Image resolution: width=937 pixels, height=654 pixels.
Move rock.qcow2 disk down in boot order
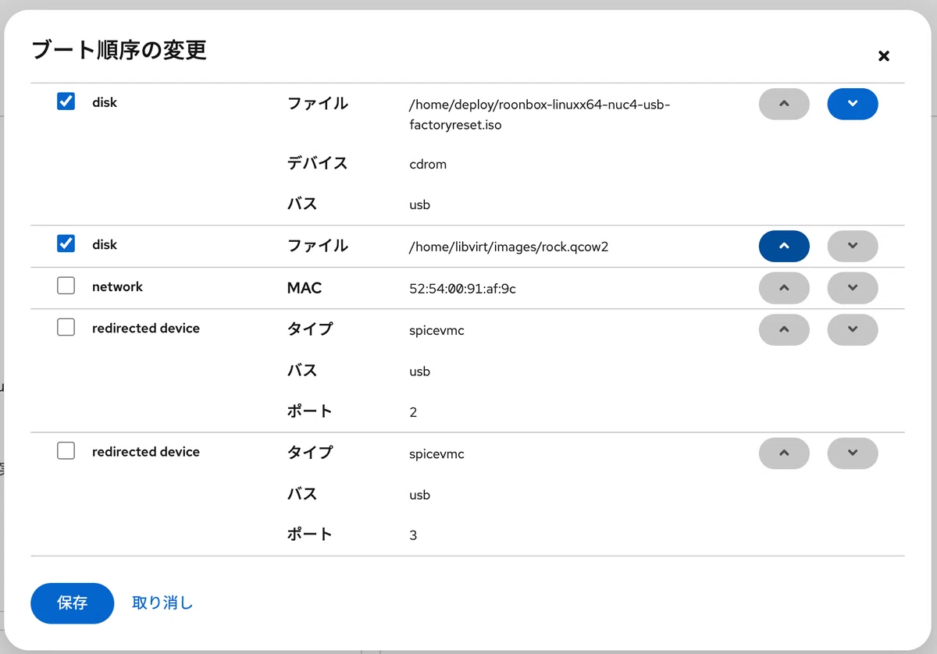pos(853,246)
